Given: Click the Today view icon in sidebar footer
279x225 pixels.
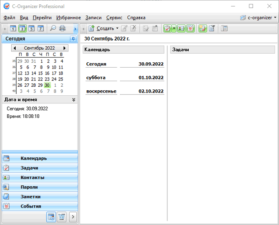Looking at the screenshot, I should (51, 216).
